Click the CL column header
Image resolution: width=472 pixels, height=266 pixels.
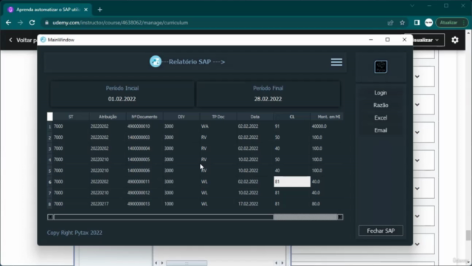[292, 117]
